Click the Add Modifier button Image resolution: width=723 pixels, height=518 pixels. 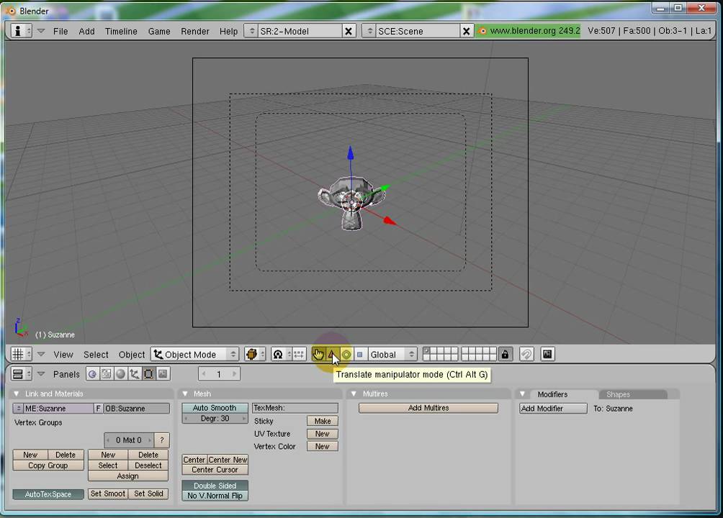tap(553, 409)
